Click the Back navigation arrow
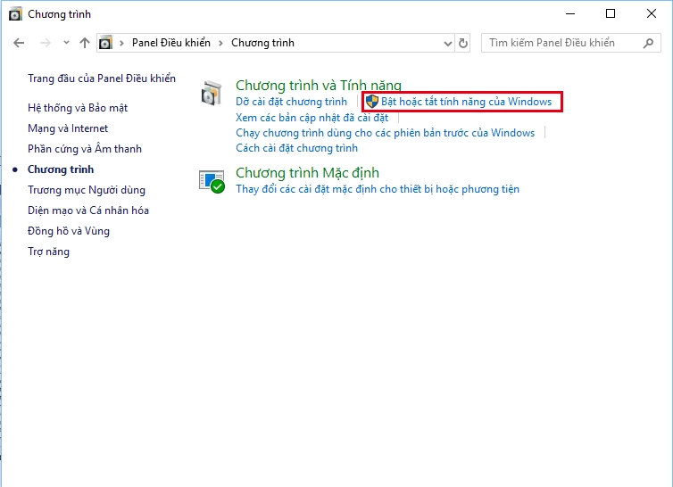 click(x=20, y=43)
